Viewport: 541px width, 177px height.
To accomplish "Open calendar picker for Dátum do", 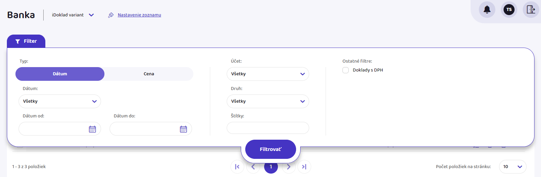I will point(183,129).
